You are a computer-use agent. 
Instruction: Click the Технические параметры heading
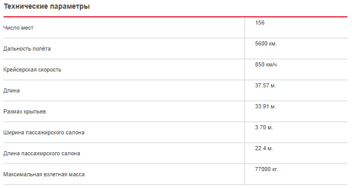pos(47,7)
